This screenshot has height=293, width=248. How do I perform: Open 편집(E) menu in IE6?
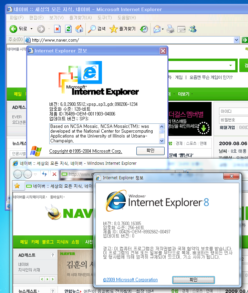tap(37, 18)
